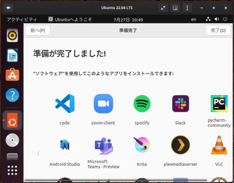Click the 'Krita' label text
234x183 pixels.
(142, 164)
